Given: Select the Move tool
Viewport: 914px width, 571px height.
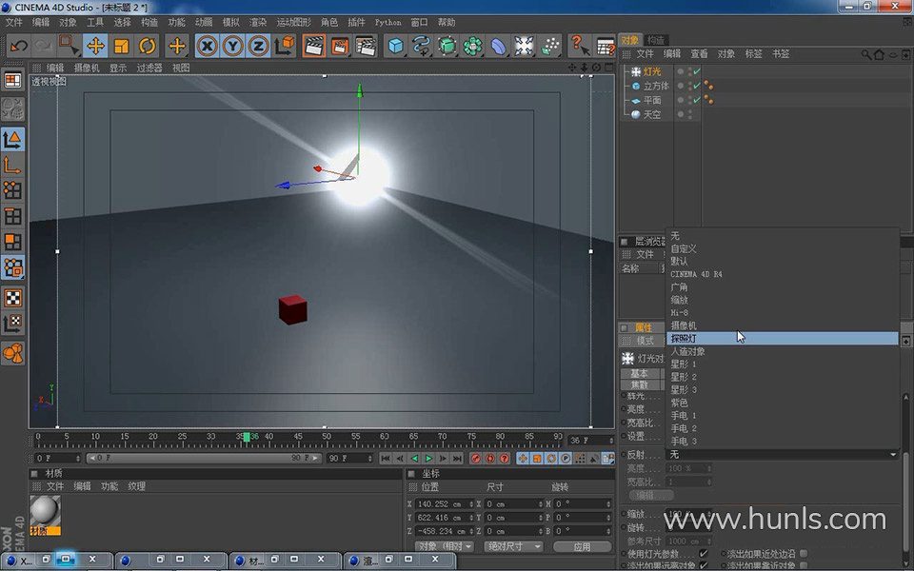Looking at the screenshot, I should click(95, 46).
